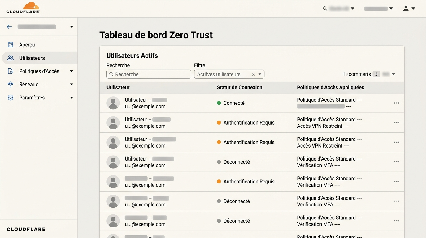Sort by the Utilisateur column header

[118, 87]
